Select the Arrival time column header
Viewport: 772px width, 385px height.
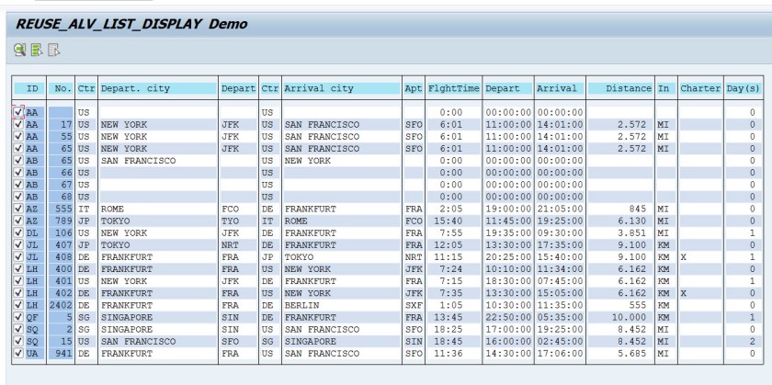(560, 88)
